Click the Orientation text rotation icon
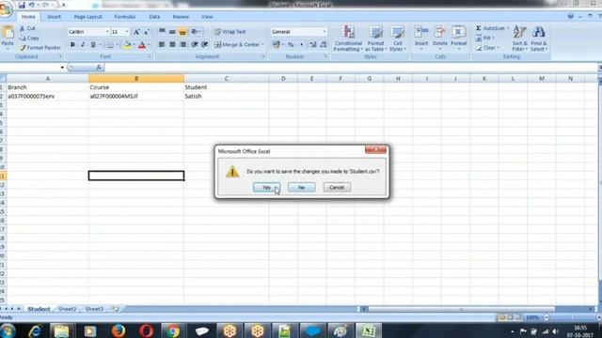602x338 pixels. (x=195, y=32)
